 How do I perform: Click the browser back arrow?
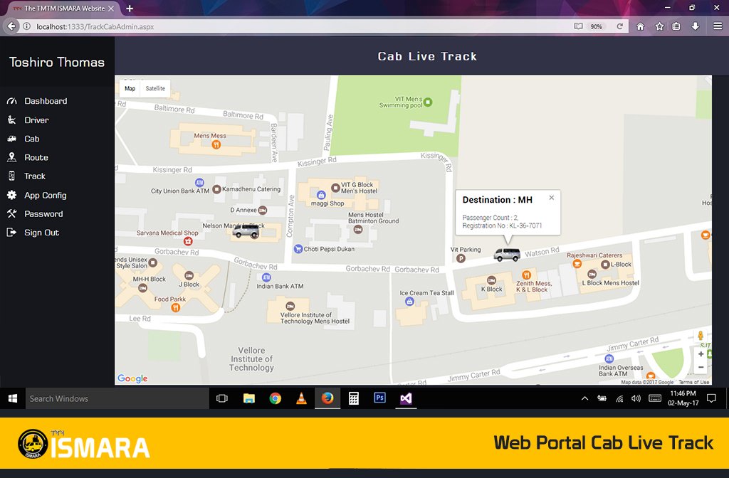pos(11,26)
